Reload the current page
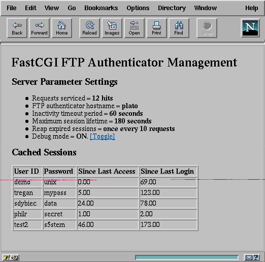This screenshot has width=265, height=262. (x=89, y=28)
